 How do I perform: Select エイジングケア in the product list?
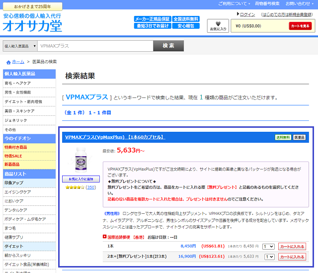point(29,192)
